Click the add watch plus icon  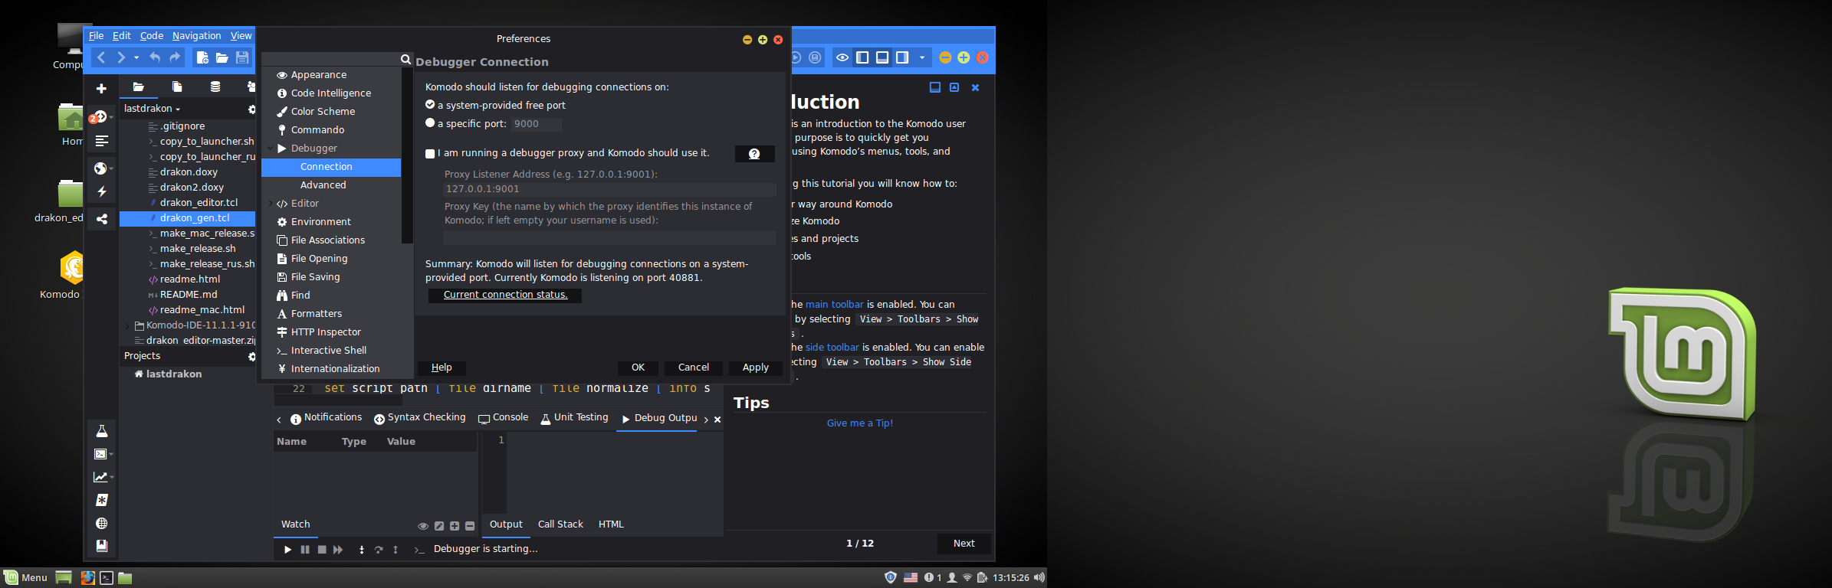[x=455, y=526]
